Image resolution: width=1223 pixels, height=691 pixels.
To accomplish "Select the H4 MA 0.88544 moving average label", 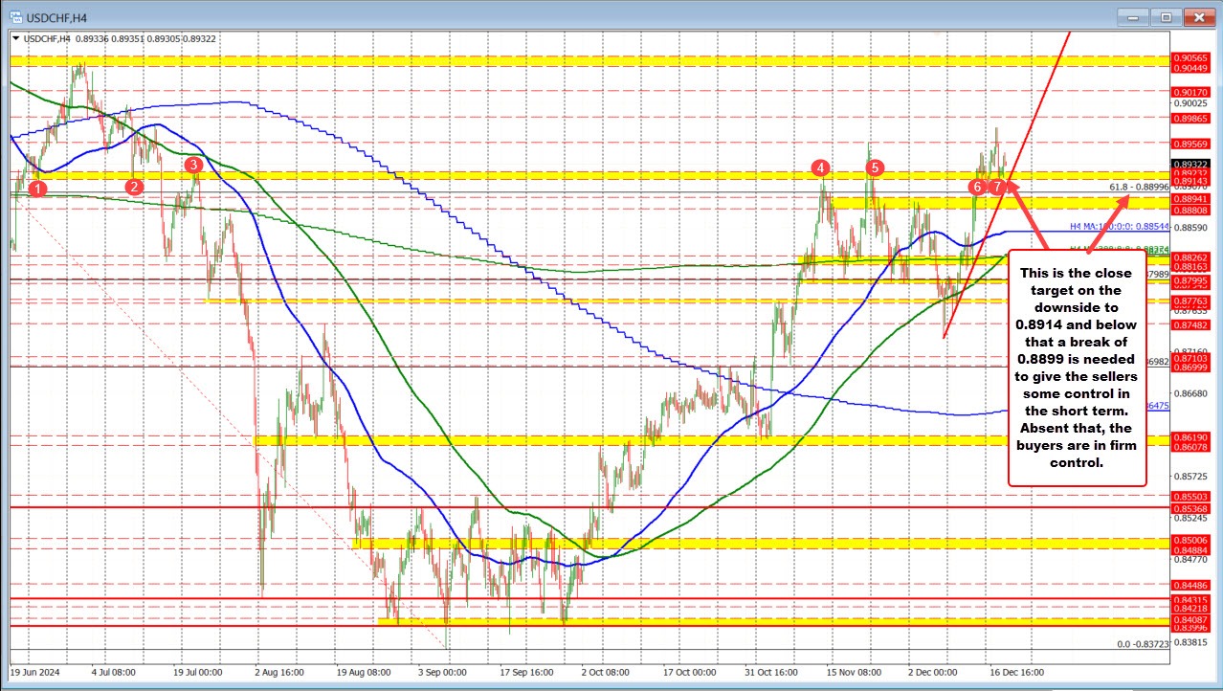I will coord(1120,227).
